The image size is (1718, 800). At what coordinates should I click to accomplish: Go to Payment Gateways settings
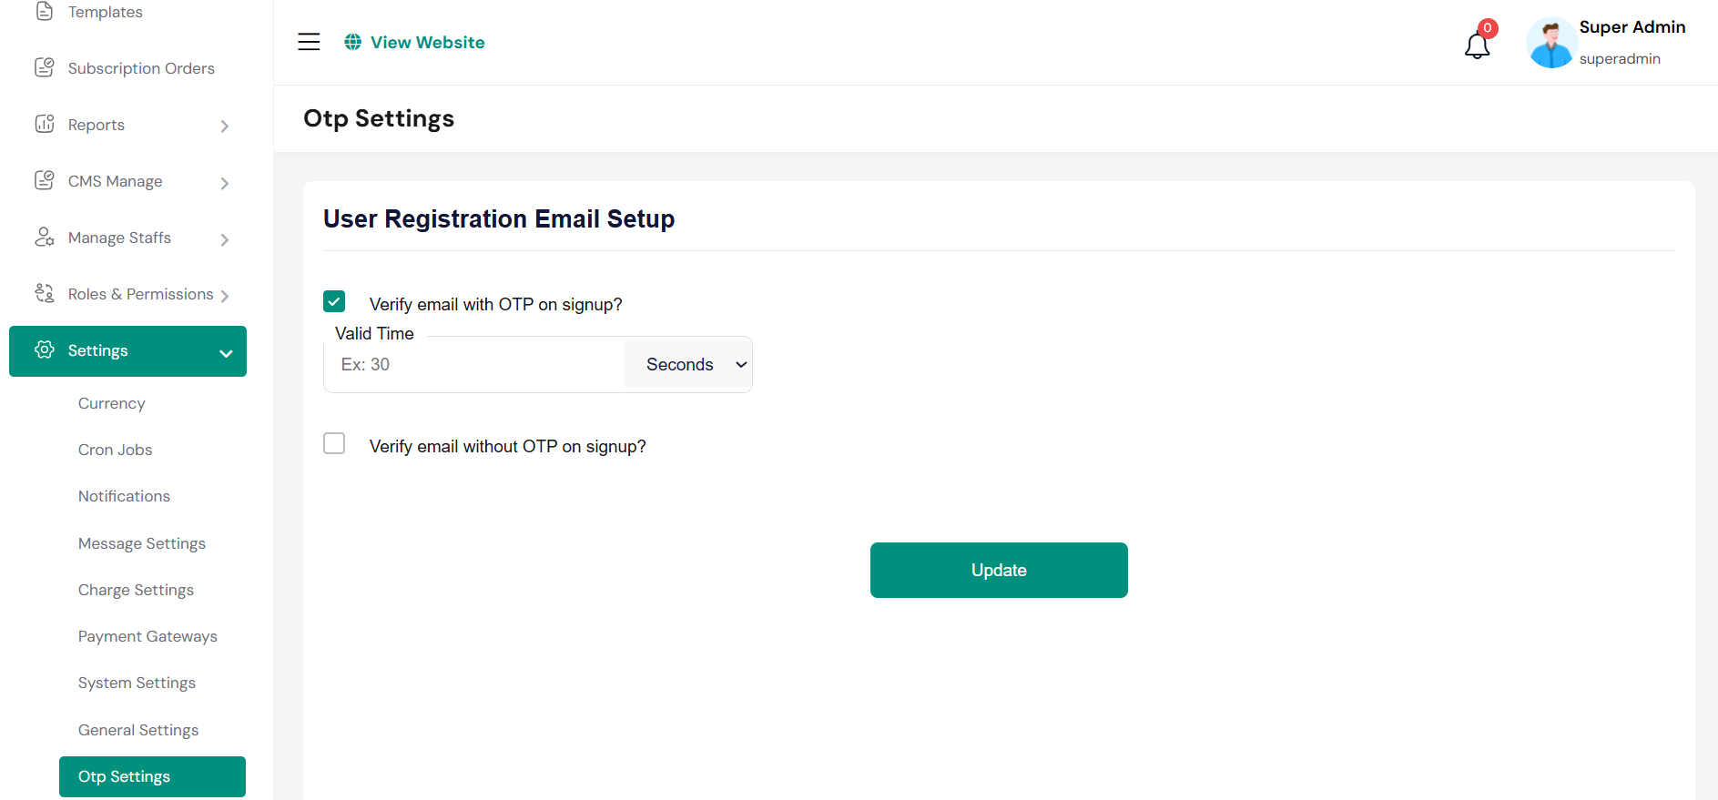(x=147, y=636)
